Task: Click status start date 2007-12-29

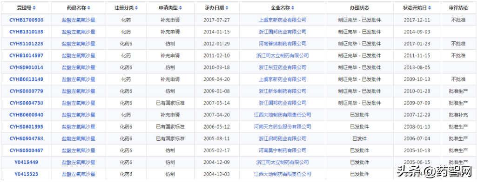Action: 417,115
